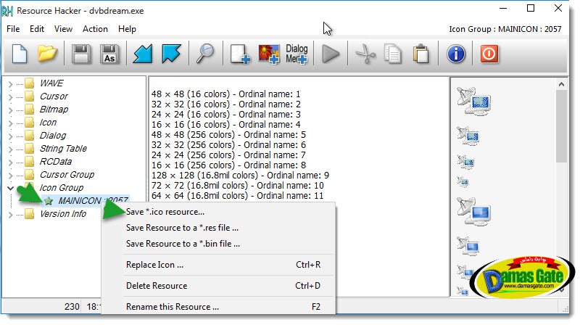The width and height of the screenshot is (580, 325).
Task: Choose Save Resource to a *.bin file
Action: point(218,244)
